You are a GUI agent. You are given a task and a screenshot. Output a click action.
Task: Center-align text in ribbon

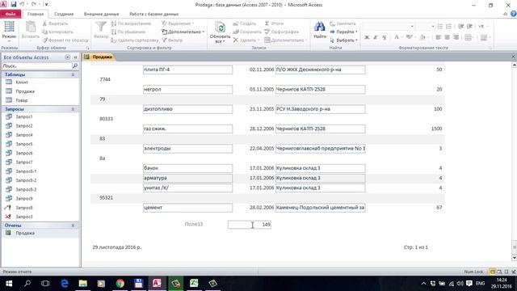pos(447,37)
